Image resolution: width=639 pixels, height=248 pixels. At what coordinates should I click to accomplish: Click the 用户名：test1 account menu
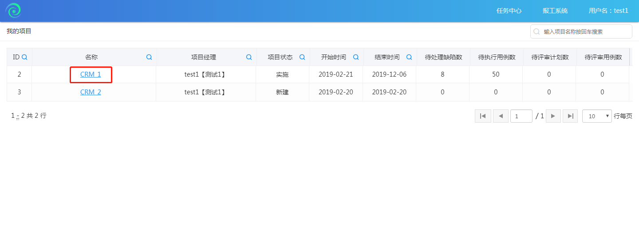(x=608, y=11)
